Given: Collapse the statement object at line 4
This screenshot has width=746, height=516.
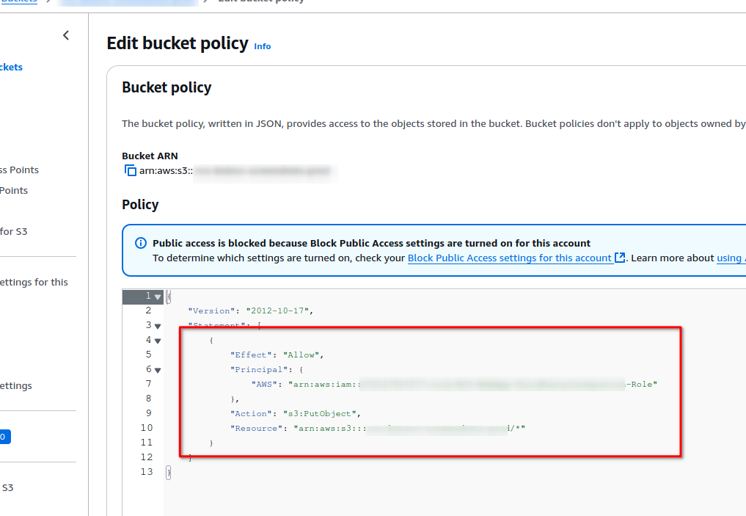Looking at the screenshot, I should pyautogui.click(x=158, y=341).
